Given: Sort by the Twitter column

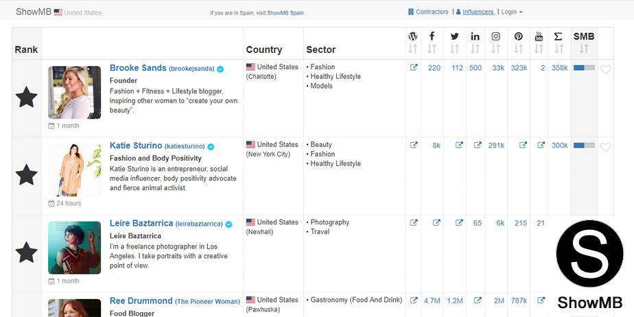Looking at the screenshot, I should [454, 49].
